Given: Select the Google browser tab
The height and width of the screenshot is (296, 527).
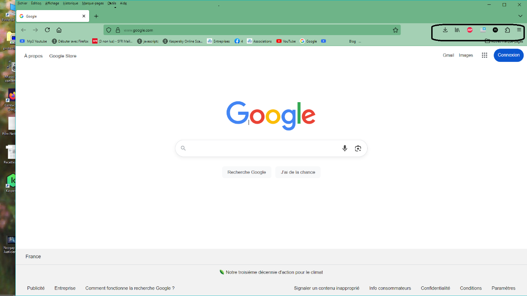Looking at the screenshot, I should [53, 16].
